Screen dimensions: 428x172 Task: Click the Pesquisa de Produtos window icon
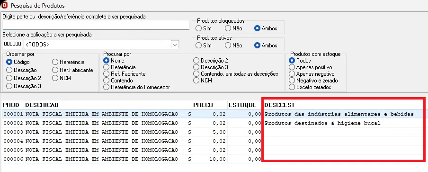coord(5,5)
